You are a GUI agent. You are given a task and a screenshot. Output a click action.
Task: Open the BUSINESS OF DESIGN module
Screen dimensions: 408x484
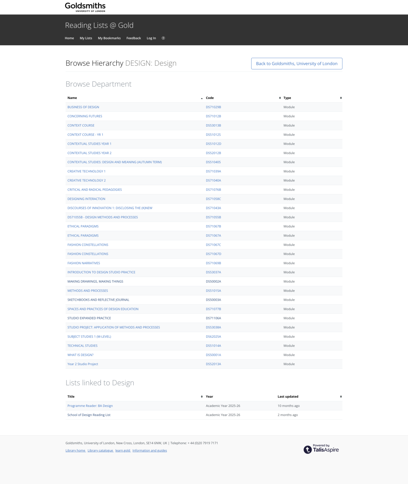(83, 107)
